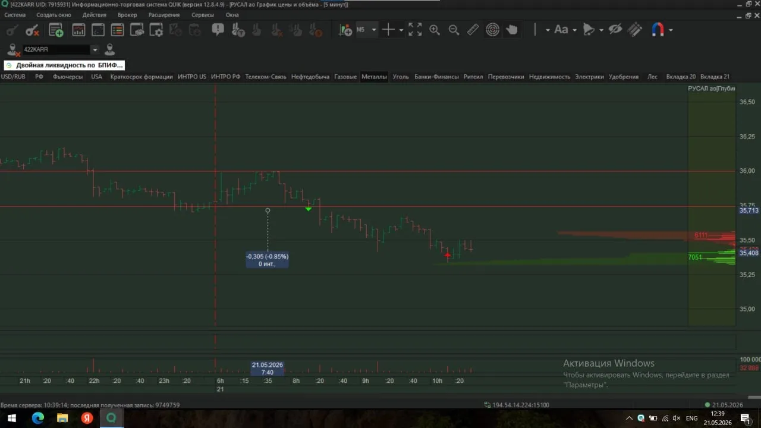The image size is (761, 428).
Task: Expand the magnet options arrow
Action: [671, 30]
